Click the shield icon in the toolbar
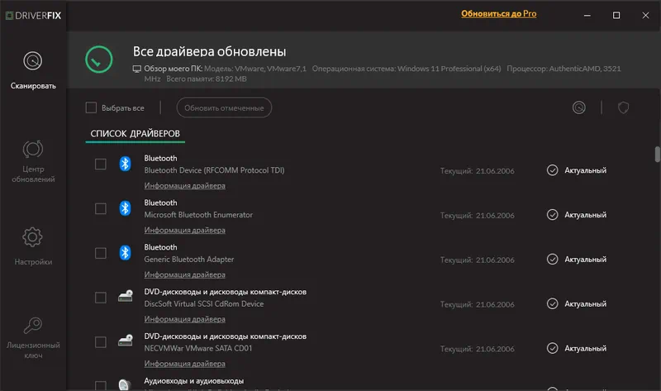The image size is (661, 391). pos(623,107)
